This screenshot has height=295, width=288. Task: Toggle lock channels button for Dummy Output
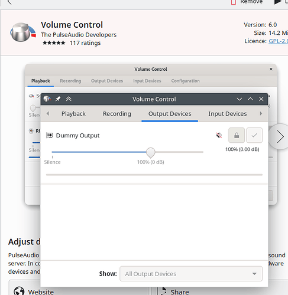coord(237,135)
